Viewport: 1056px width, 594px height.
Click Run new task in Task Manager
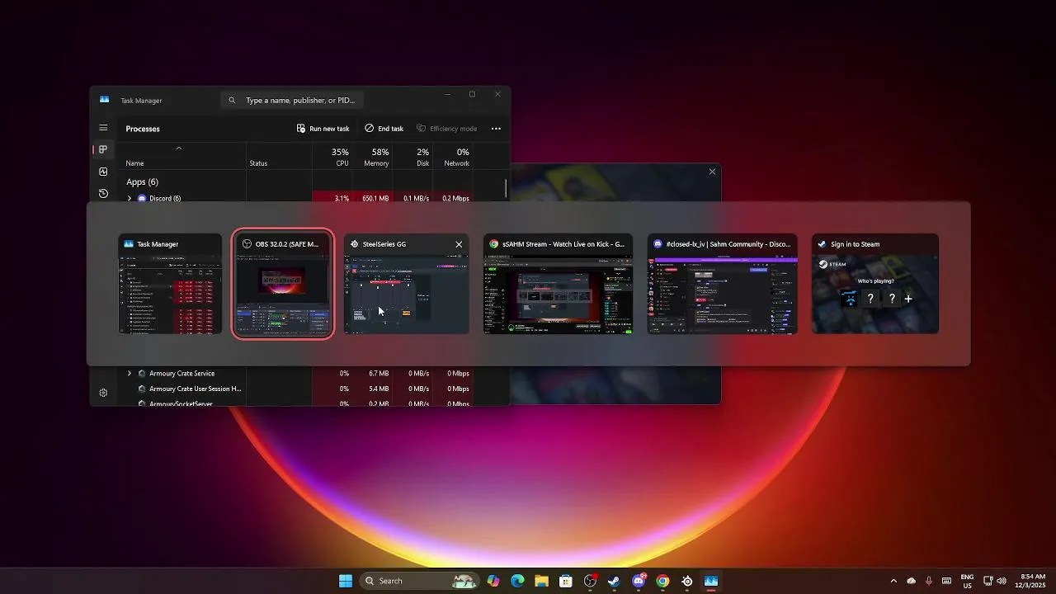pos(323,129)
